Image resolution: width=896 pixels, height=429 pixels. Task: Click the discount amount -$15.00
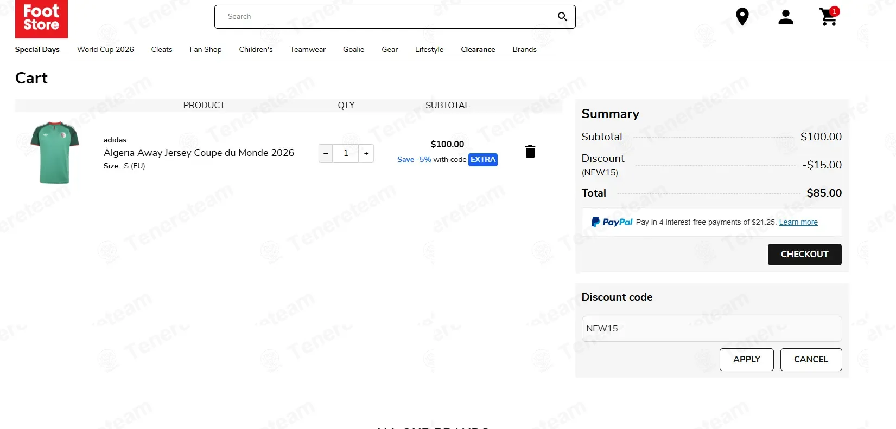822,165
